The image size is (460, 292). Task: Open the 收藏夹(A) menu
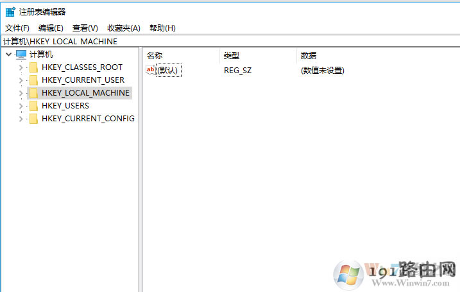pos(123,28)
